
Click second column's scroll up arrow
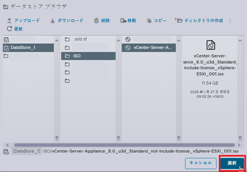118,40
